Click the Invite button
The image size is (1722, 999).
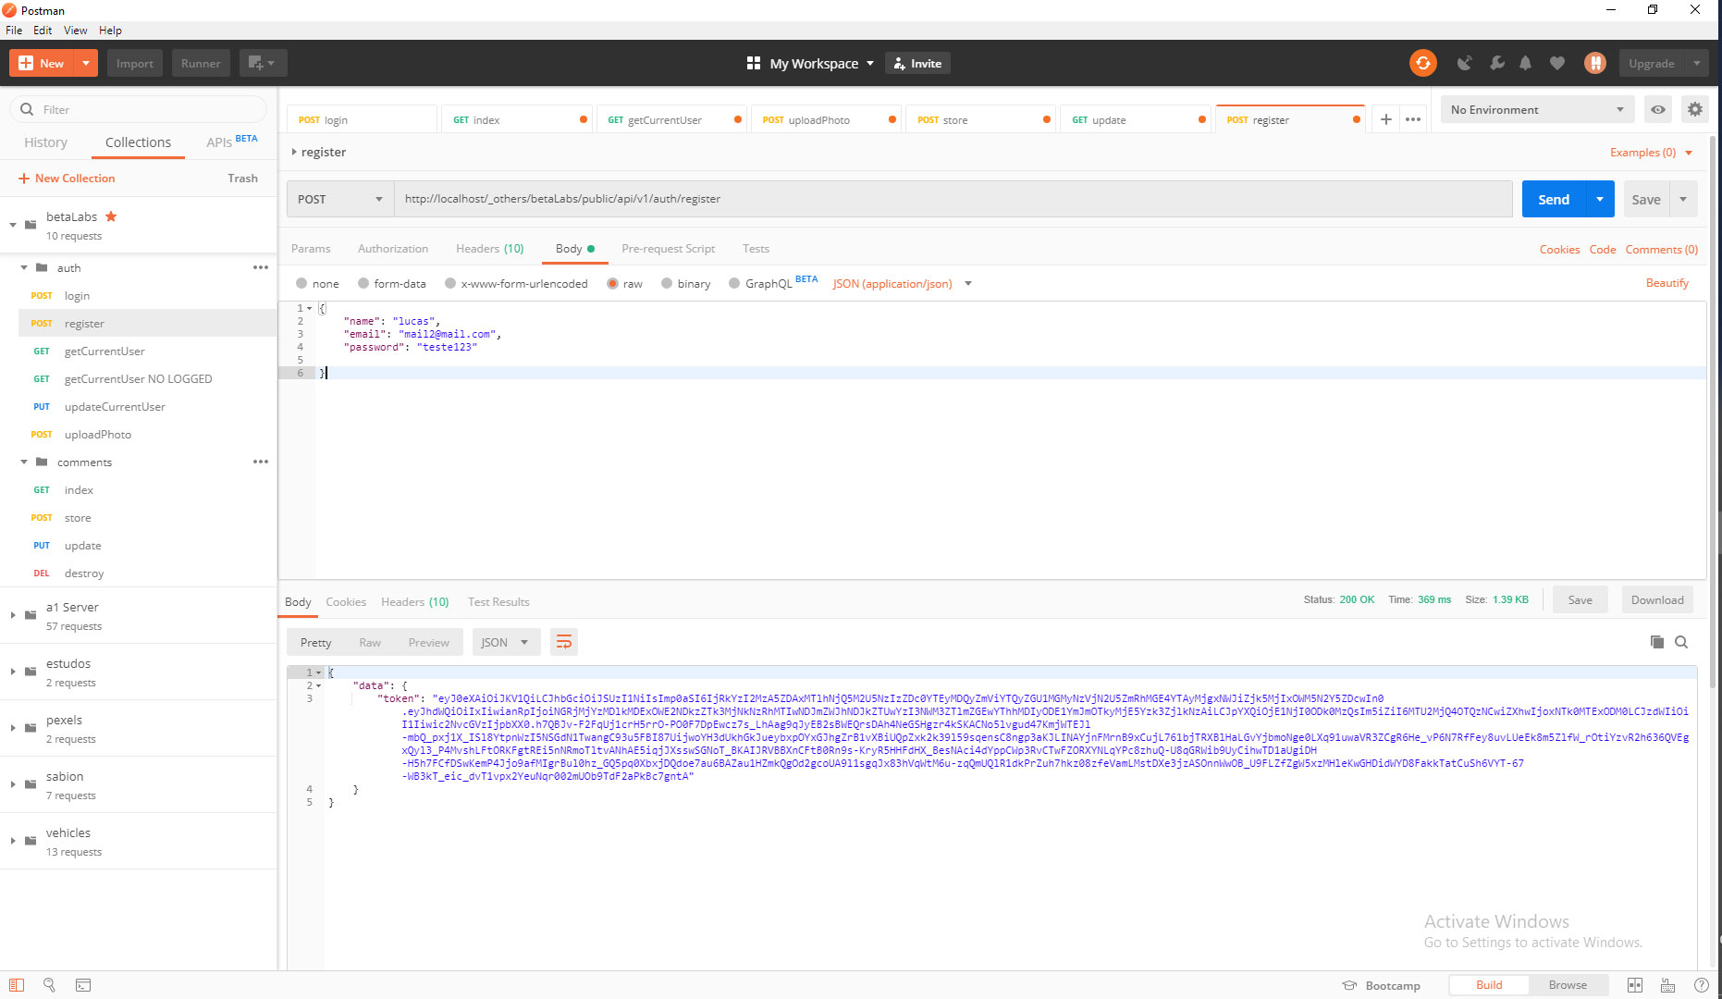pos(917,63)
